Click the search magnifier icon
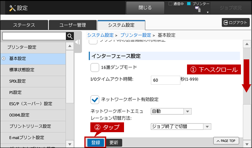Image resolution: width=252 pixels, height=148 pixels. pyautogui.click(x=70, y=36)
